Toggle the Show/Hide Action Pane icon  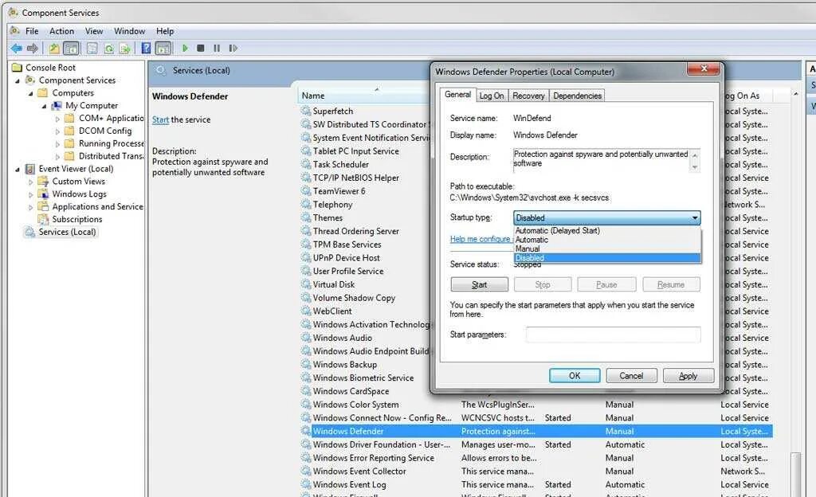(x=163, y=49)
